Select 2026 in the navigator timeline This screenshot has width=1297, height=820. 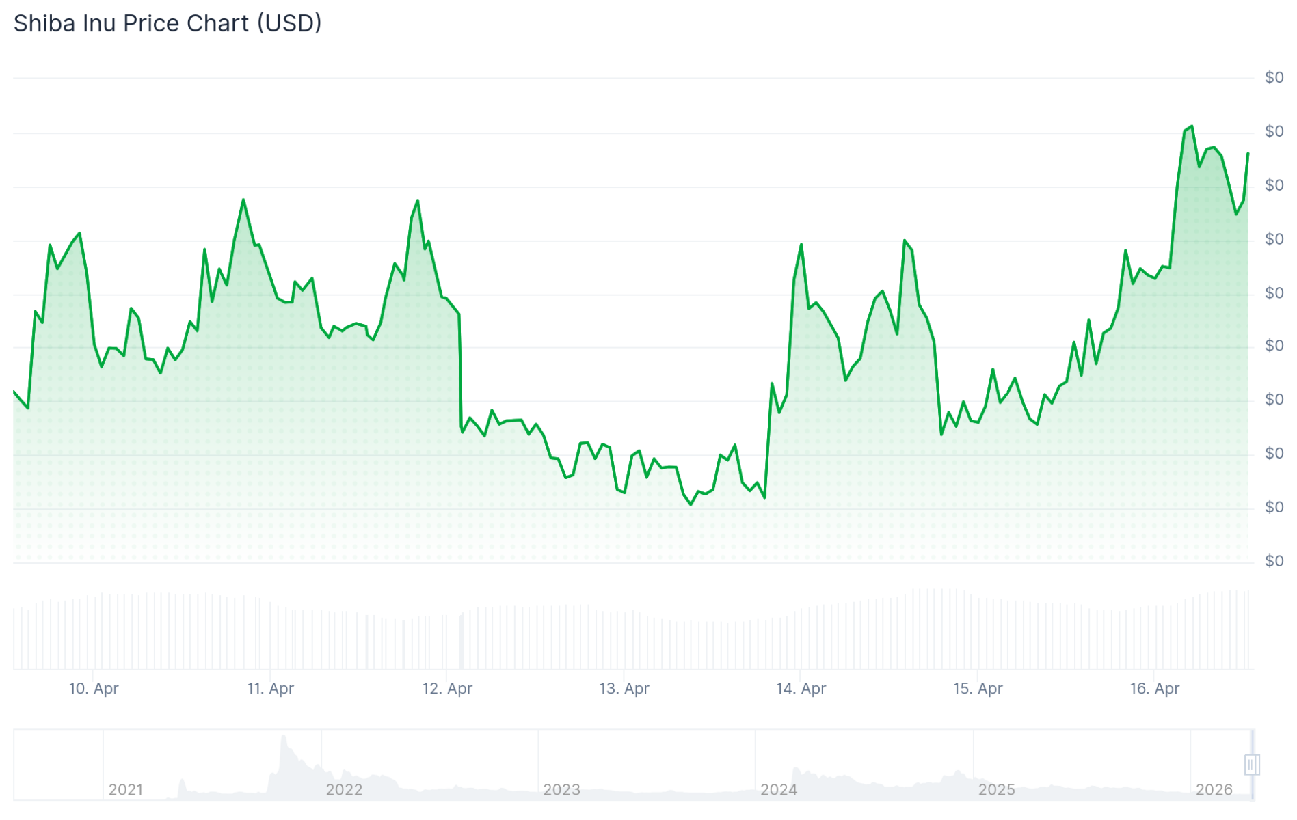pyautogui.click(x=1214, y=789)
